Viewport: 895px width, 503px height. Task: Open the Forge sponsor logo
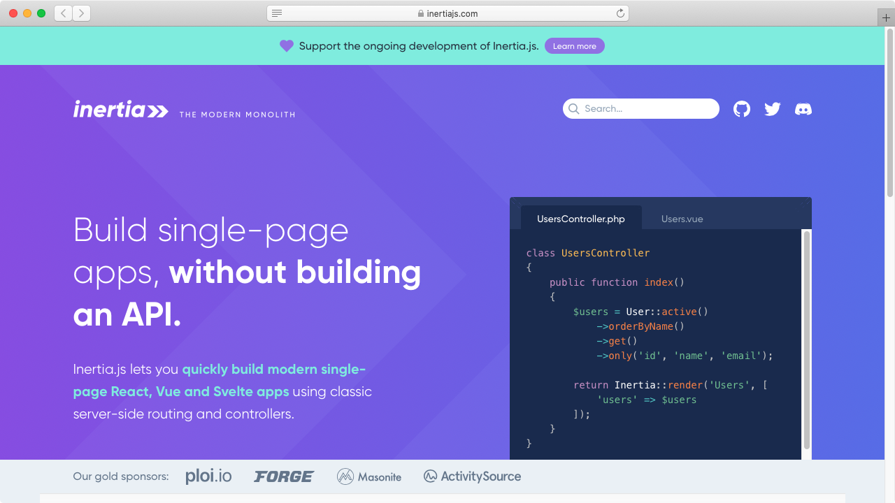284,476
